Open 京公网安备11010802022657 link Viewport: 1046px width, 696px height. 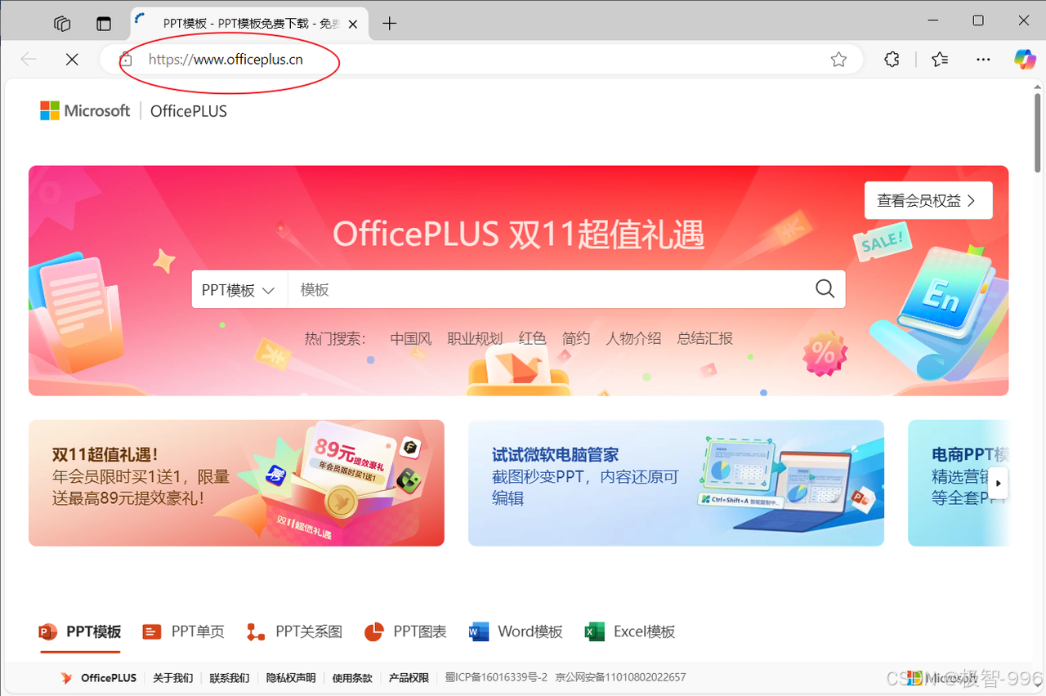pos(620,678)
